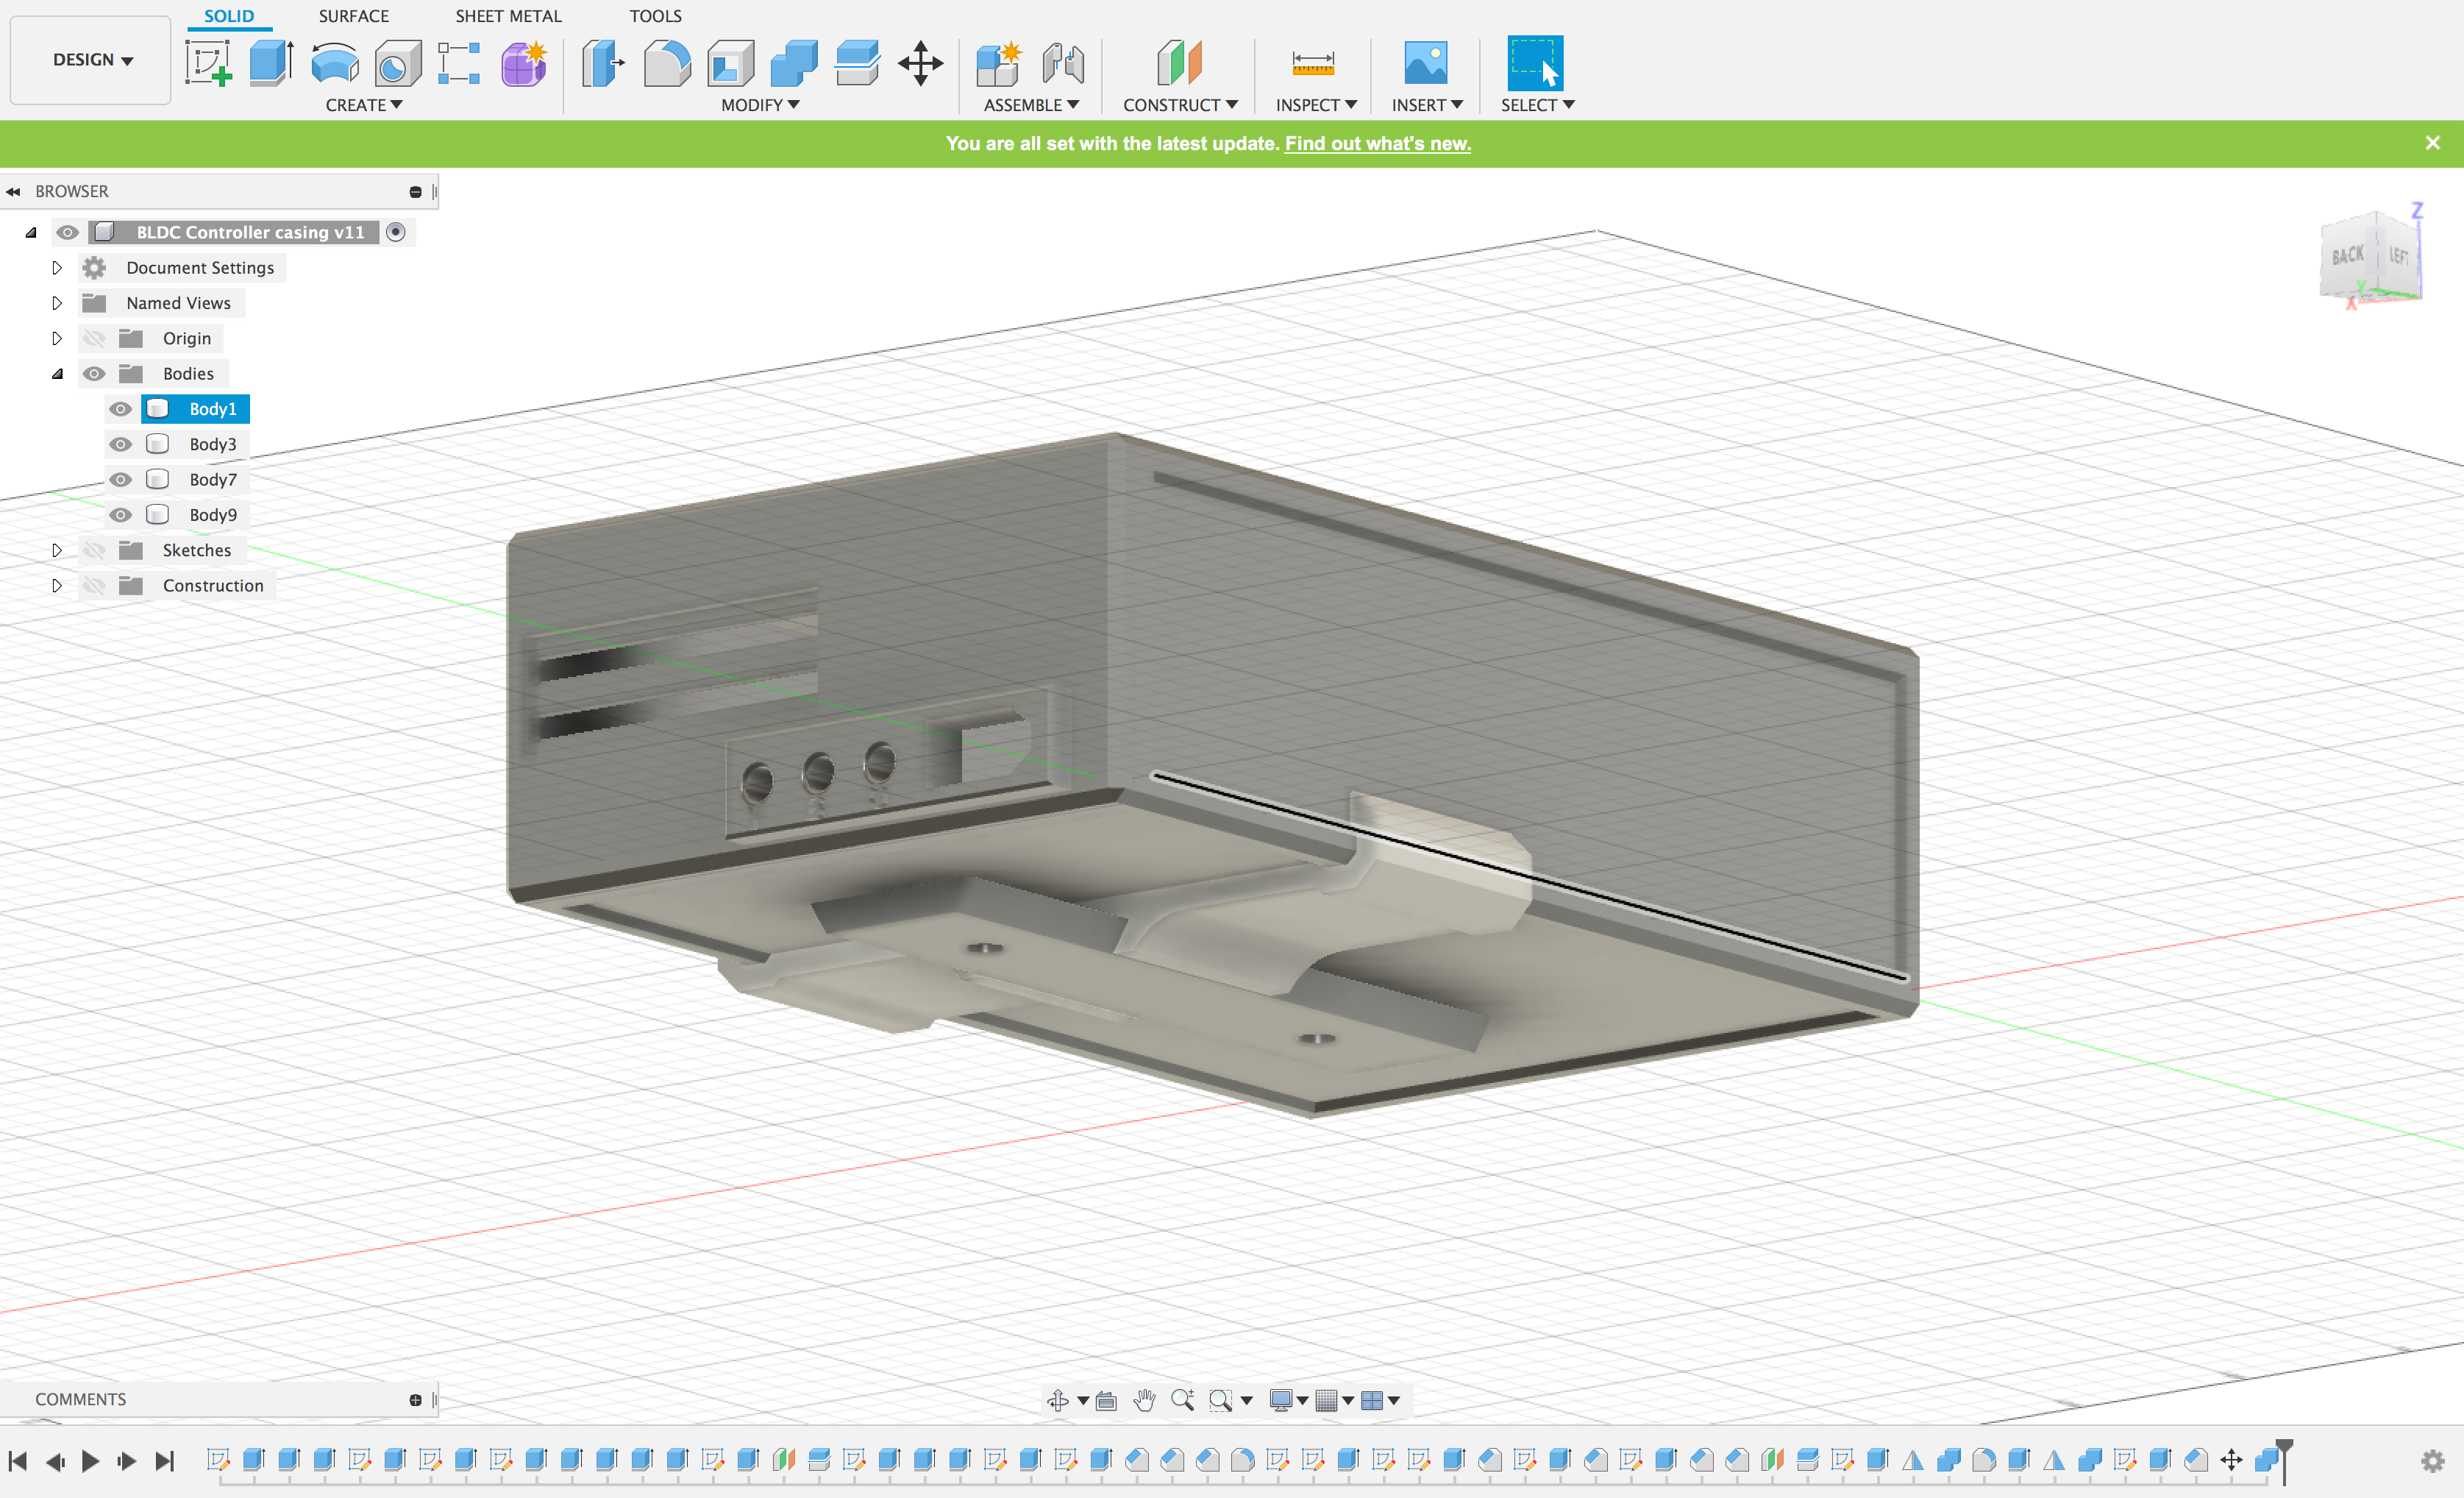
Task: Toggle visibility of Body9
Action: pos(121,515)
